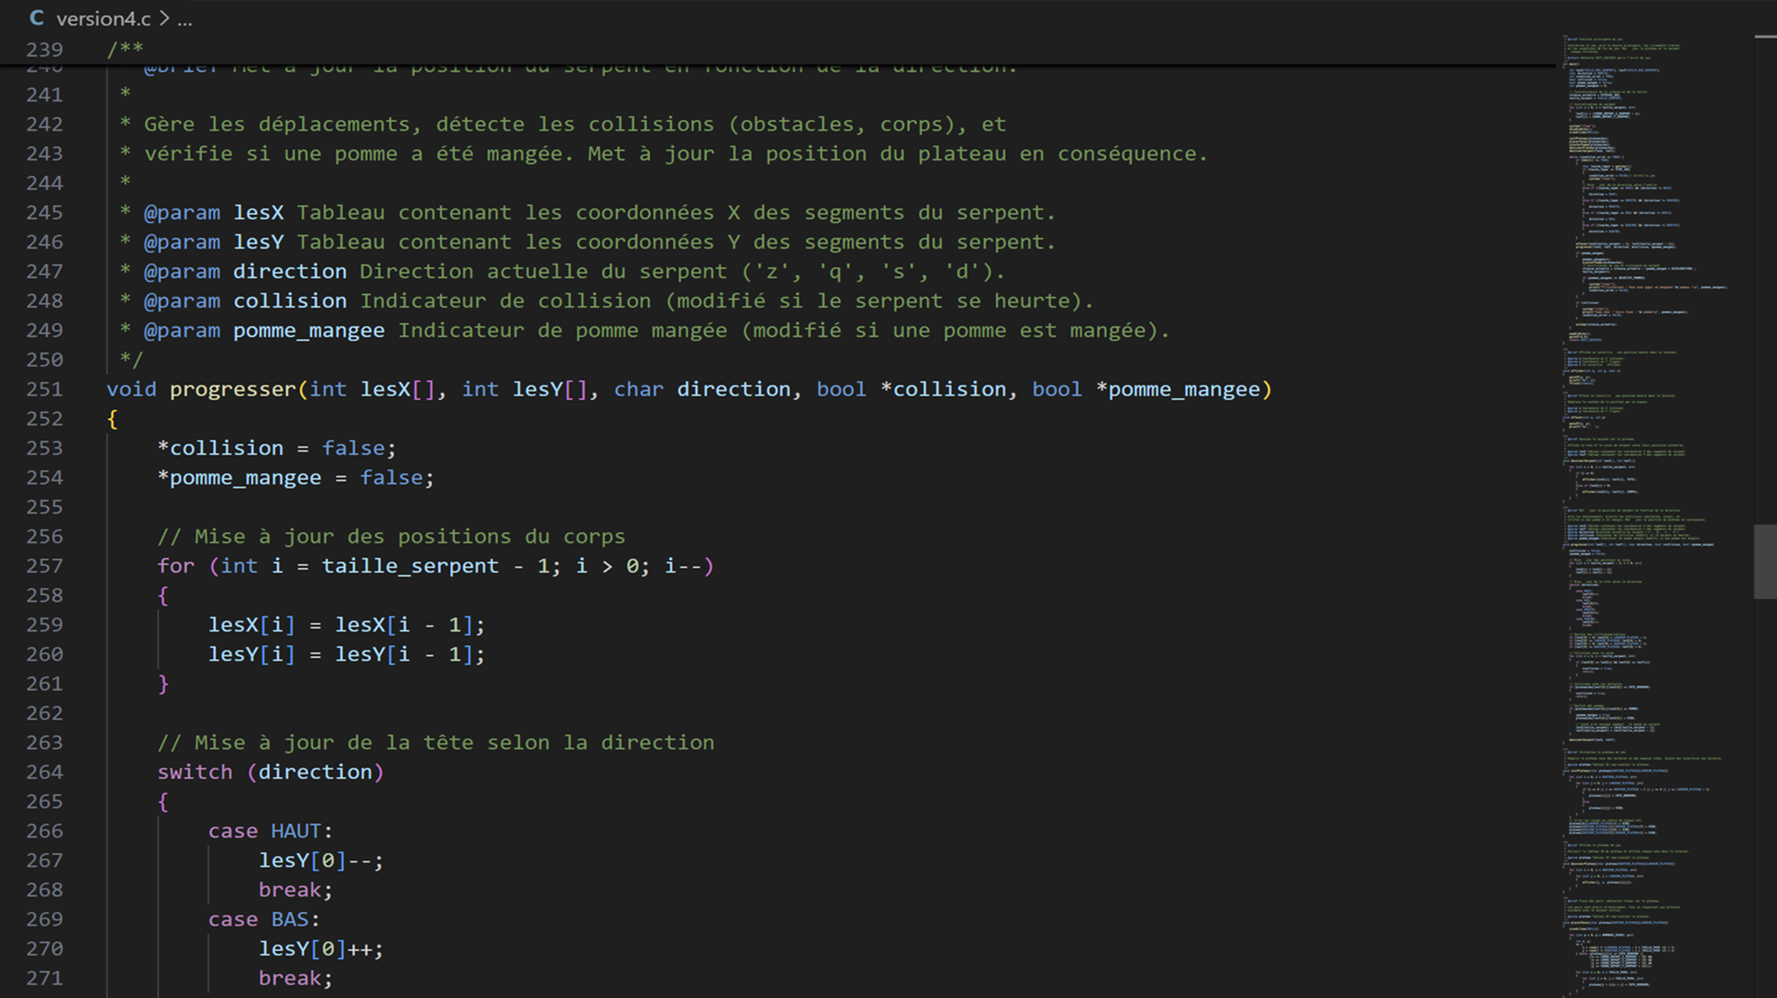The image size is (1777, 998).
Task: Click the pomme_mangee parameter in function signature
Action: [x=1183, y=389]
